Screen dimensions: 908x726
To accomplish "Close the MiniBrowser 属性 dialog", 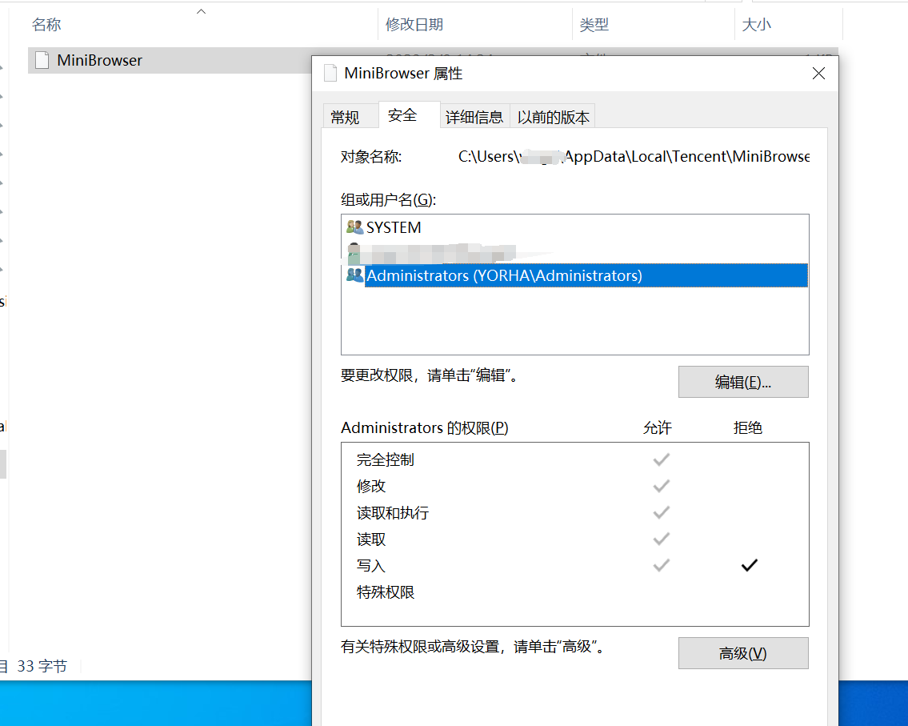I will pyautogui.click(x=818, y=74).
